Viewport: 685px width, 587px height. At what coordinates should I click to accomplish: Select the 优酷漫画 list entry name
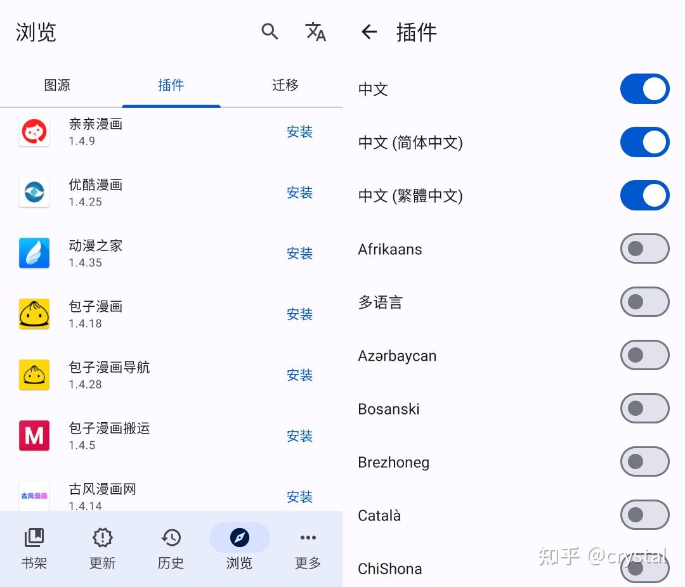click(96, 184)
